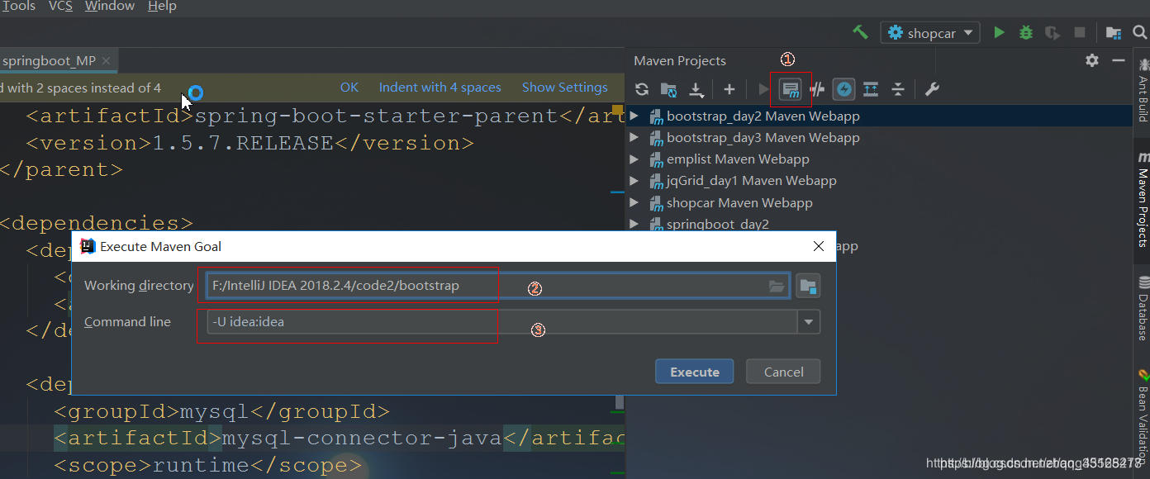
Task: Select emplist Maven Webapp project row
Action: pos(878,159)
